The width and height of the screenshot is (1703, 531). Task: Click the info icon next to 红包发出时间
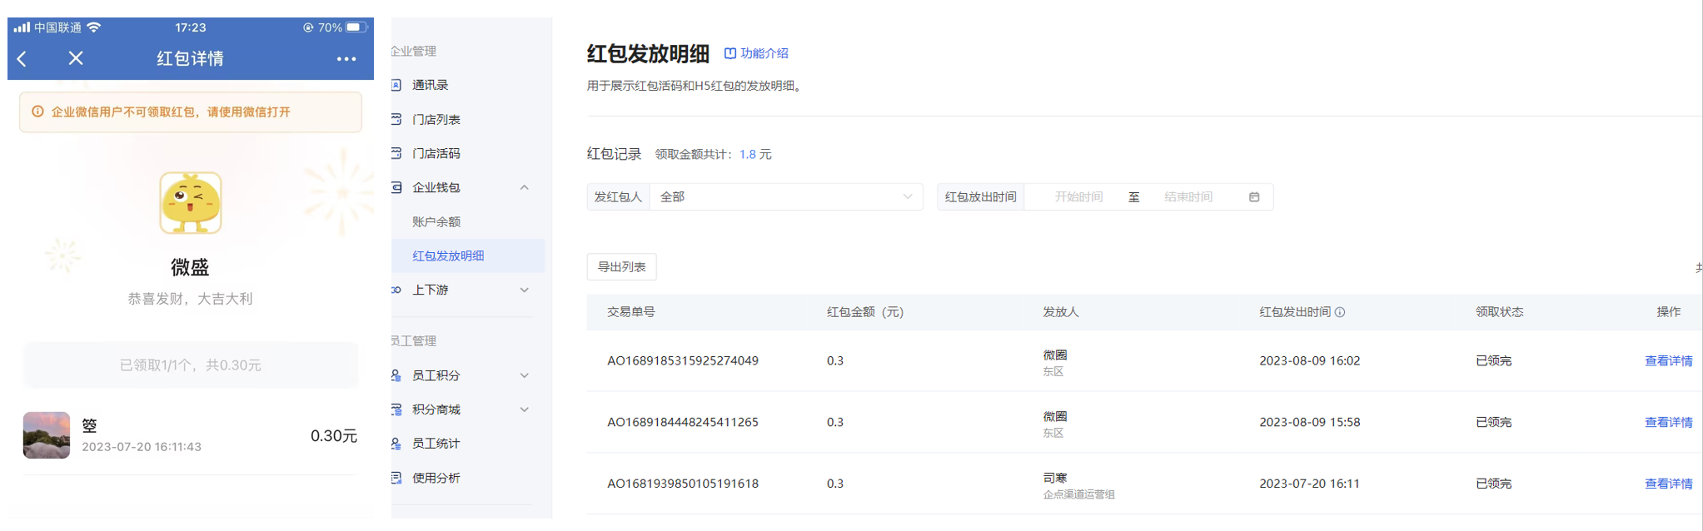tap(1340, 312)
